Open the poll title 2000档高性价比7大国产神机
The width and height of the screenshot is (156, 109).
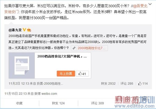[62, 56]
